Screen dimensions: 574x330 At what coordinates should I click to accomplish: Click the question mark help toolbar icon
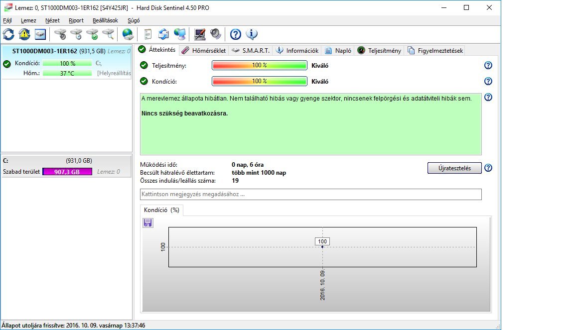coord(235,34)
